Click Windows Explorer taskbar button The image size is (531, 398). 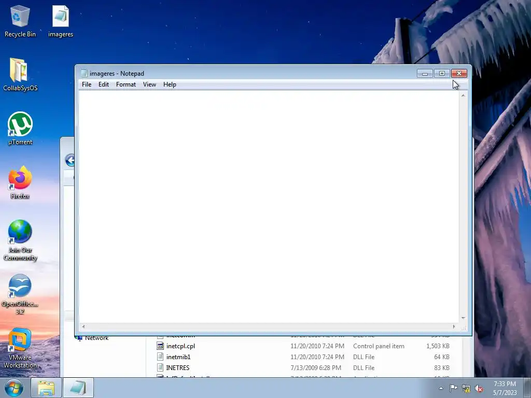pyautogui.click(x=46, y=388)
